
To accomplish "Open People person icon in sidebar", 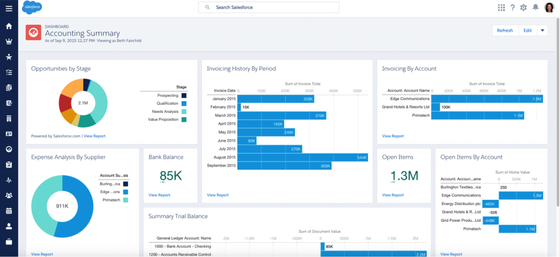I will 9,226.
